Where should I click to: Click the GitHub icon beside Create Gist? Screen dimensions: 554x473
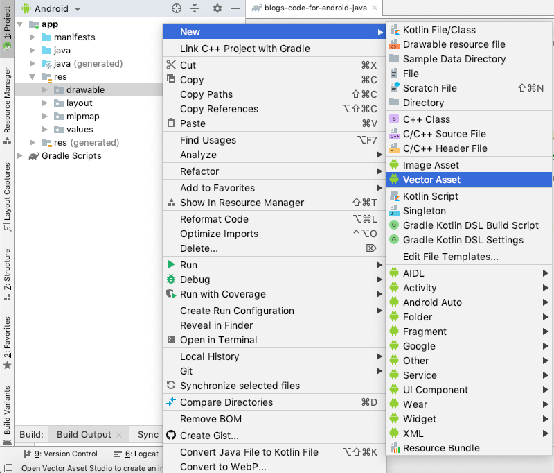(171, 435)
